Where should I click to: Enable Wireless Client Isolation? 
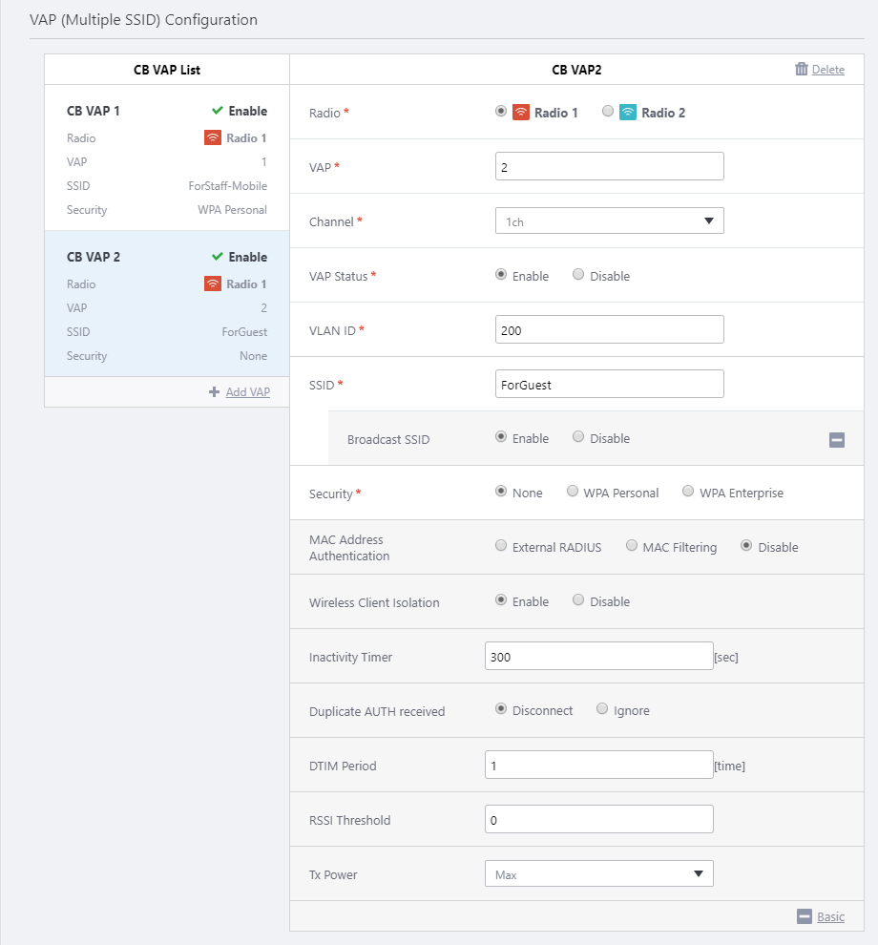[501, 599]
